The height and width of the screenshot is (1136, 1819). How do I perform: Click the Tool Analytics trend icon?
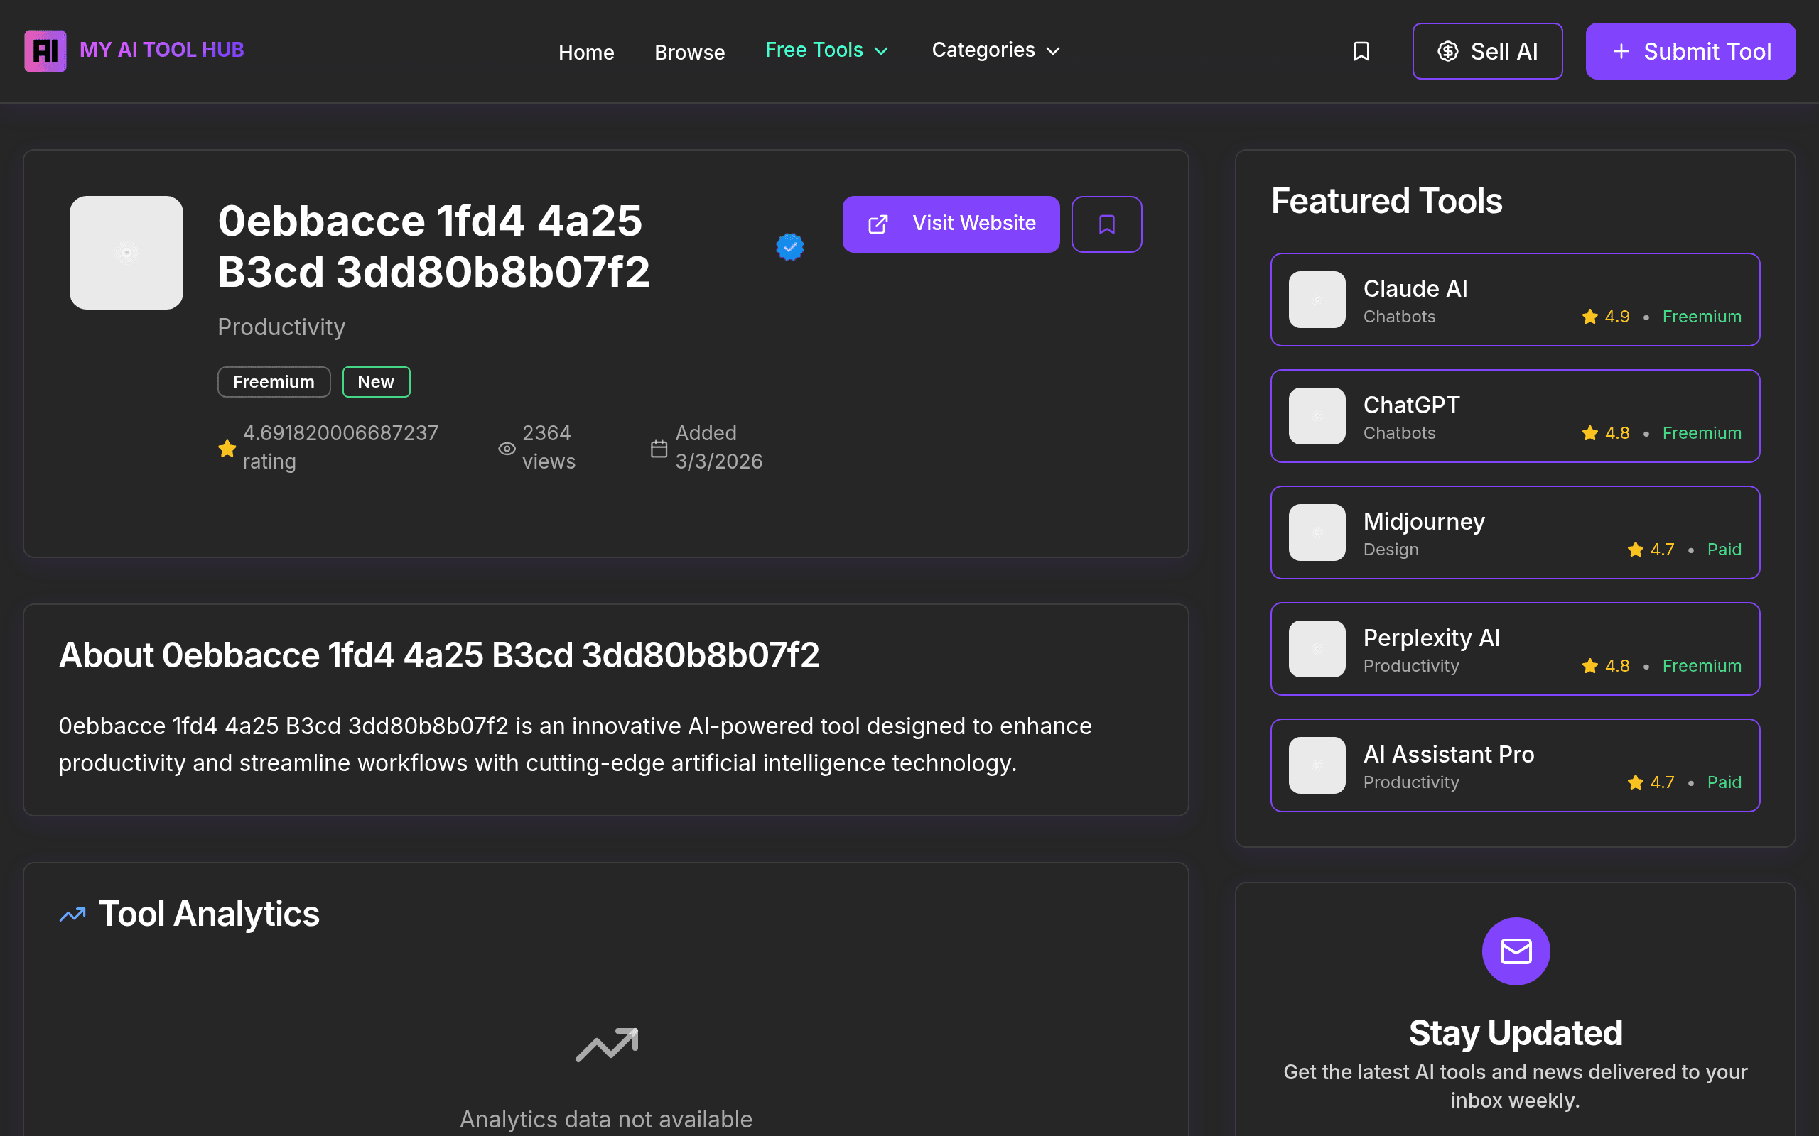[73, 914]
